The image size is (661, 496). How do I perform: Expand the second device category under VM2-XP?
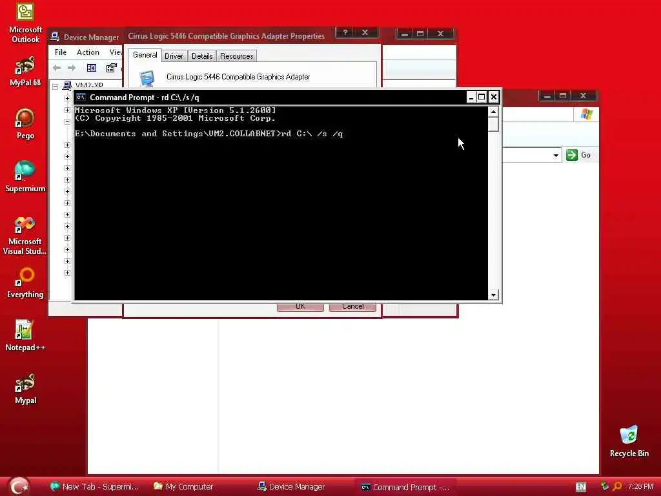click(x=67, y=110)
